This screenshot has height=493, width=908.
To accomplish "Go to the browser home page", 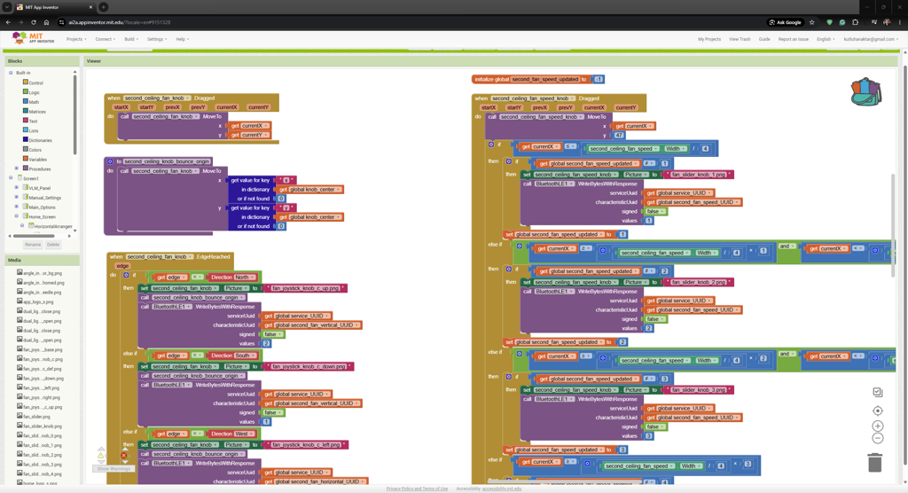I will click(x=46, y=22).
